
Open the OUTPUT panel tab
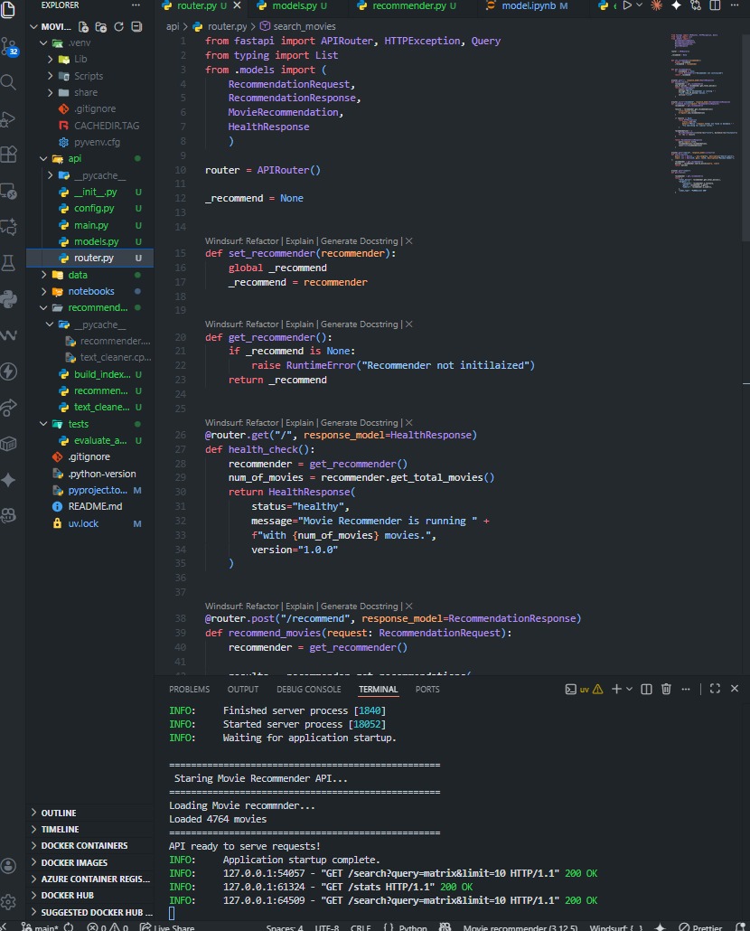click(243, 690)
